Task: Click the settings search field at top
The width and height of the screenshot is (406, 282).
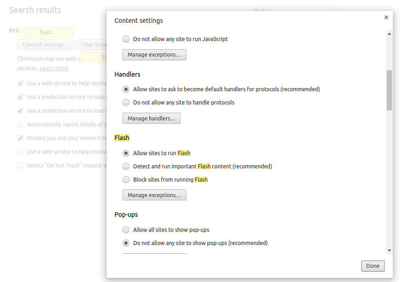Action: pos(294,9)
